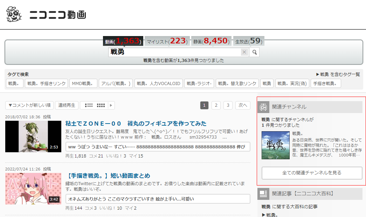The image size is (366, 217).
Task: Open the clay figure video thumbnail 2:53
Action: [33, 136]
